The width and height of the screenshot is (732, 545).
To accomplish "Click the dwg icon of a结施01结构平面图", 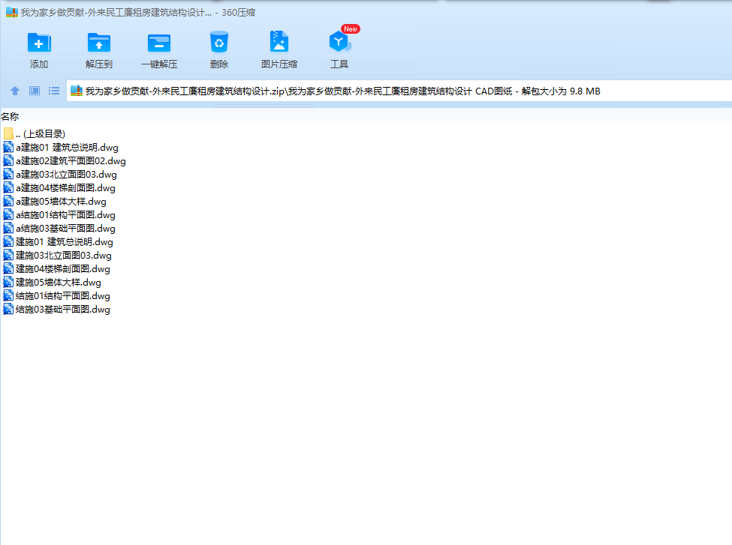I will [8, 215].
